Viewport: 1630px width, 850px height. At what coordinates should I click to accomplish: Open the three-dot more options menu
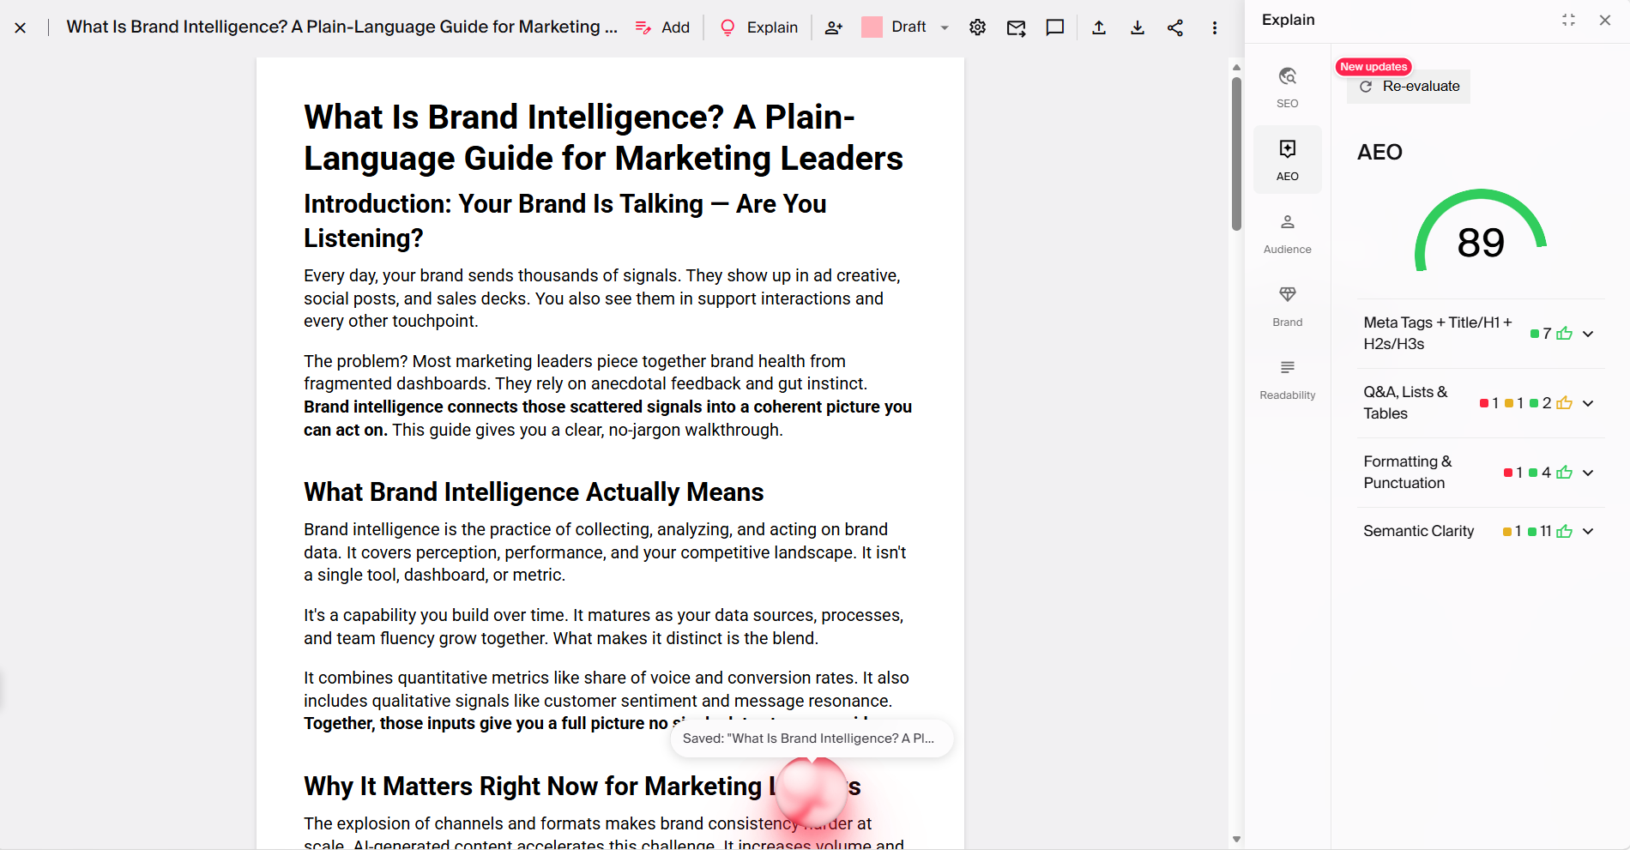[x=1214, y=27]
